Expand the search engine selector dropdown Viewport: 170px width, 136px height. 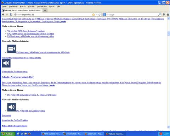(105, 15)
